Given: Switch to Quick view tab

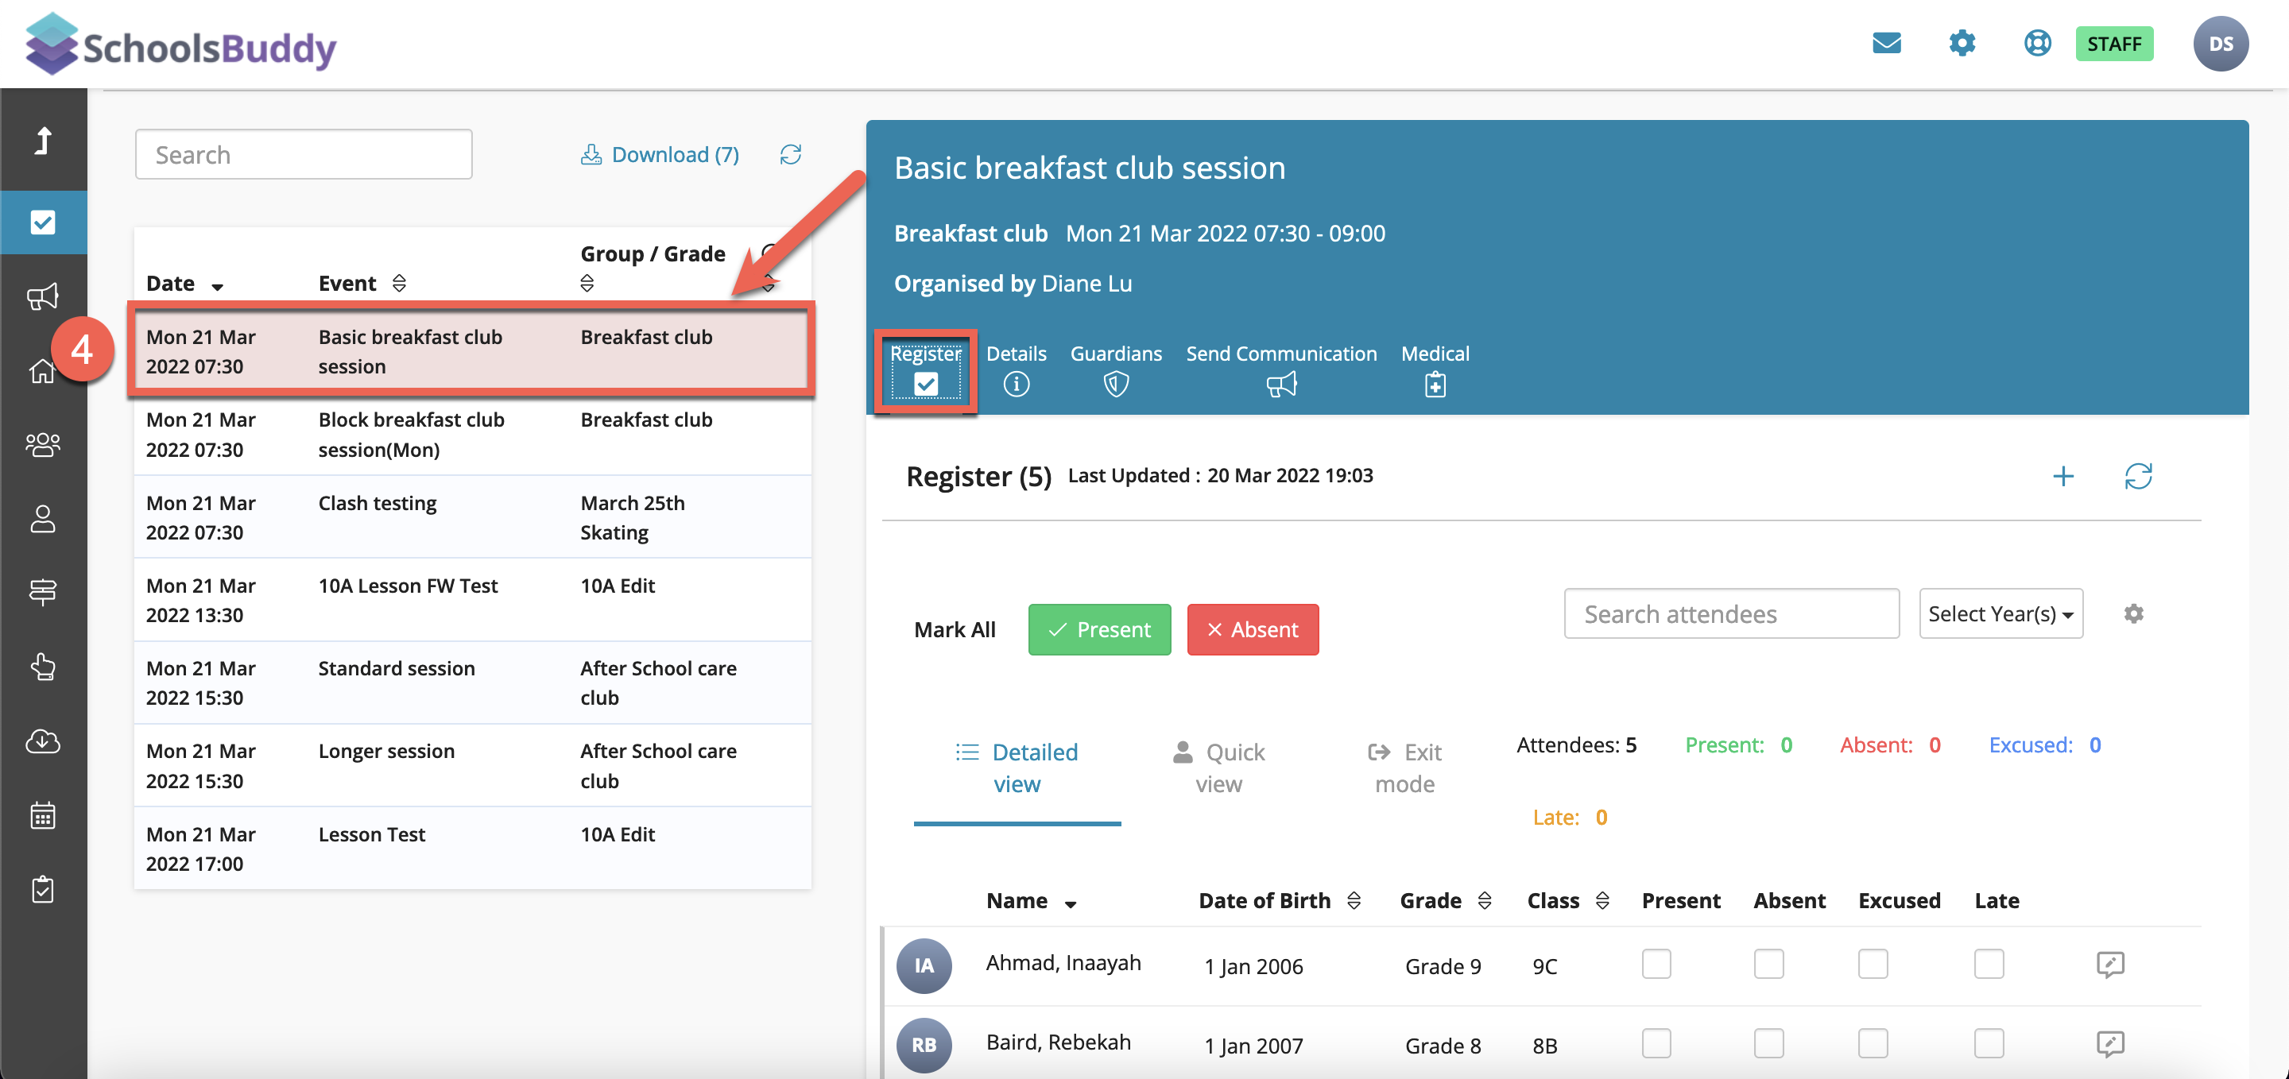Looking at the screenshot, I should 1218,768.
